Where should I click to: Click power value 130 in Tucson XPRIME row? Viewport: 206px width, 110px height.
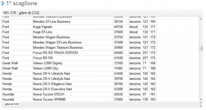coord(145,99)
